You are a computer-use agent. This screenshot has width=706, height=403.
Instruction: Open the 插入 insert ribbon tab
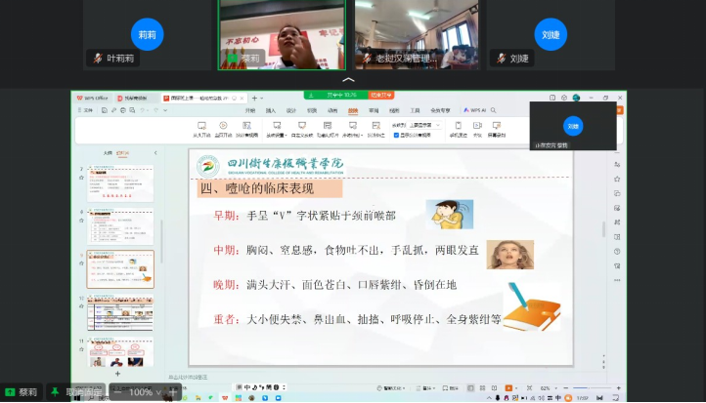click(x=271, y=110)
